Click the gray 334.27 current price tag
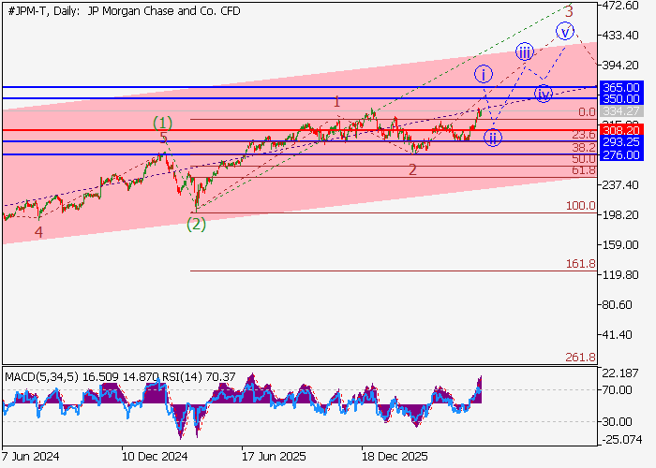This screenshot has height=468, width=656. point(621,111)
